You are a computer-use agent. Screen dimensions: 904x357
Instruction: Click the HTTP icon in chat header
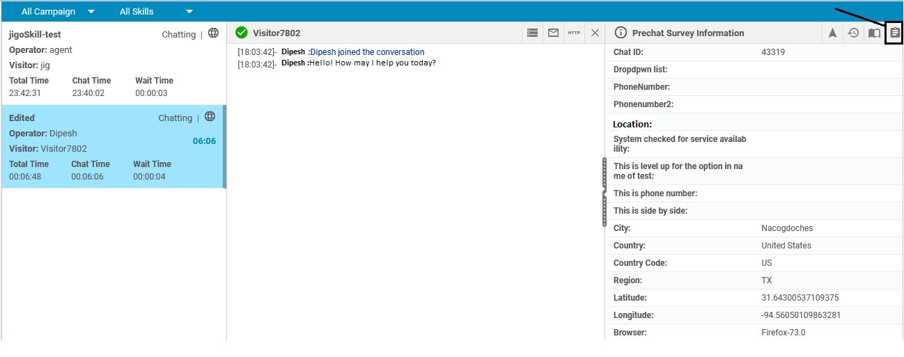574,33
